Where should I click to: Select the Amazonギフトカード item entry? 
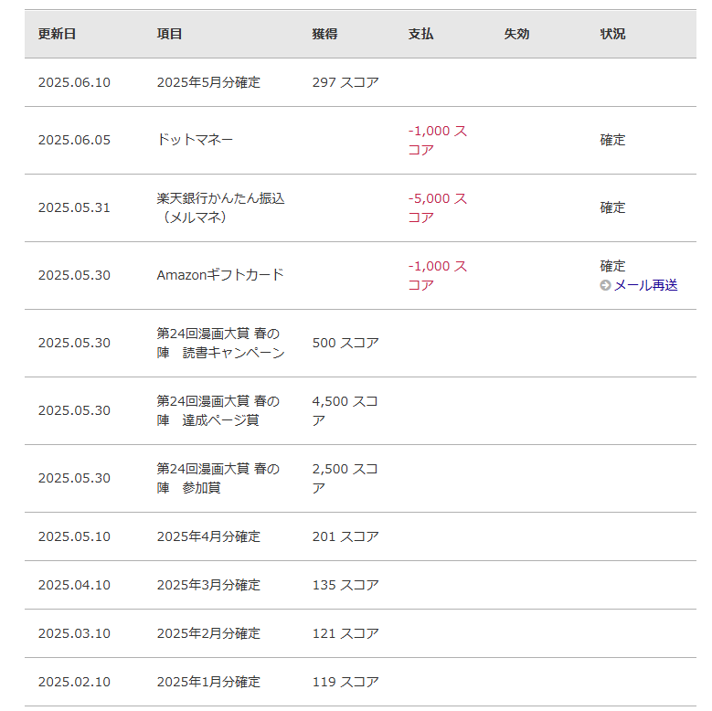click(x=220, y=275)
